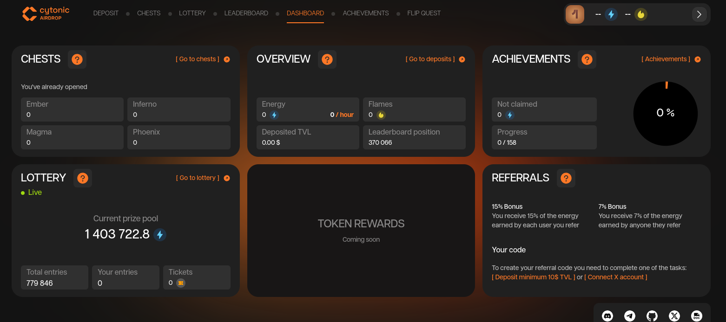Click the 15% Bonus heading
The image size is (726, 322).
coord(507,207)
